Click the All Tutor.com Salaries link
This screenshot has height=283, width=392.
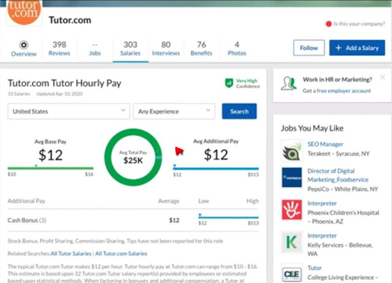pos(121,254)
